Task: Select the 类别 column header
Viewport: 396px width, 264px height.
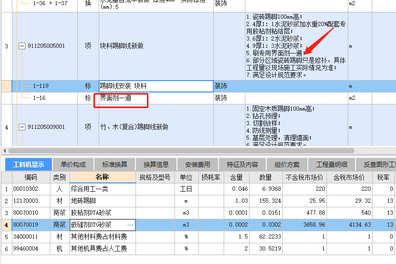Action: 60,177
